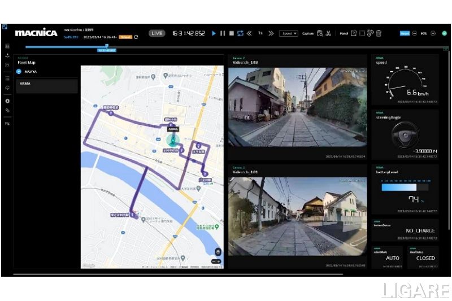
Task: Click the timeline playhead marker
Action: pos(106,46)
